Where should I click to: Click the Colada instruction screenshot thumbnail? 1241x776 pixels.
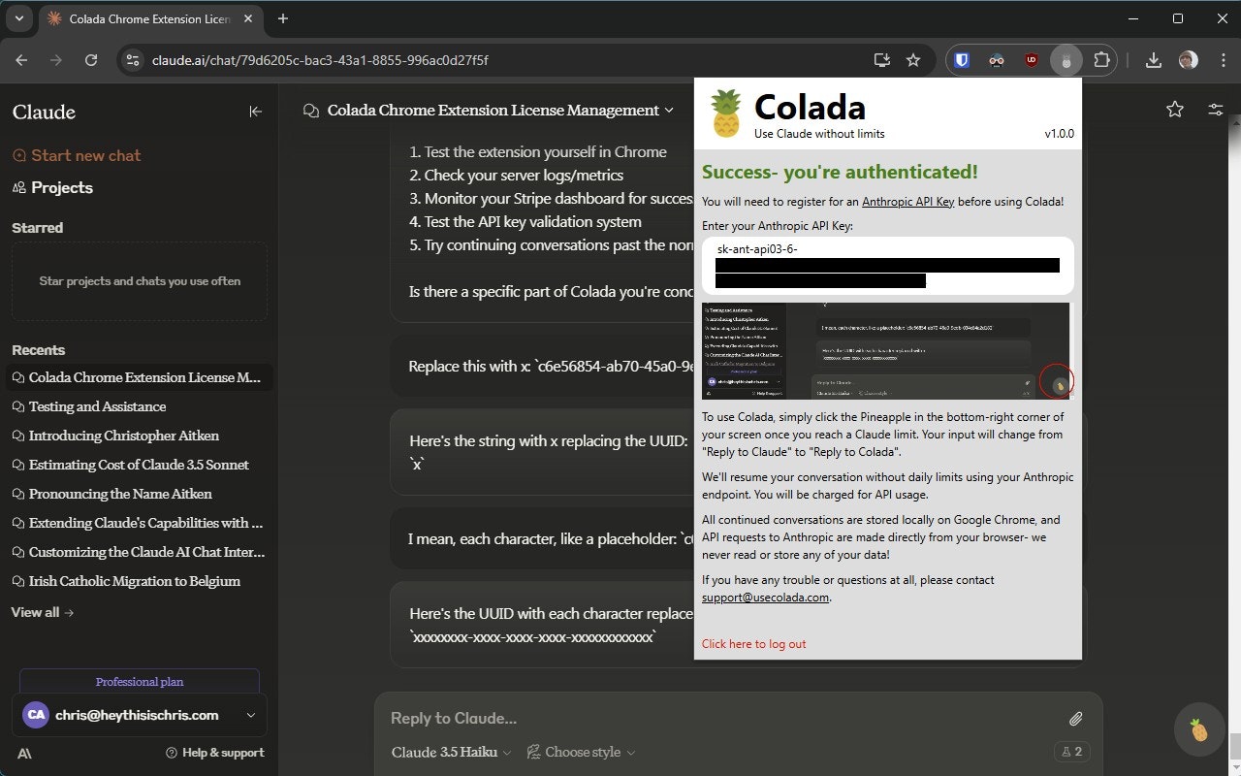pyautogui.click(x=886, y=350)
